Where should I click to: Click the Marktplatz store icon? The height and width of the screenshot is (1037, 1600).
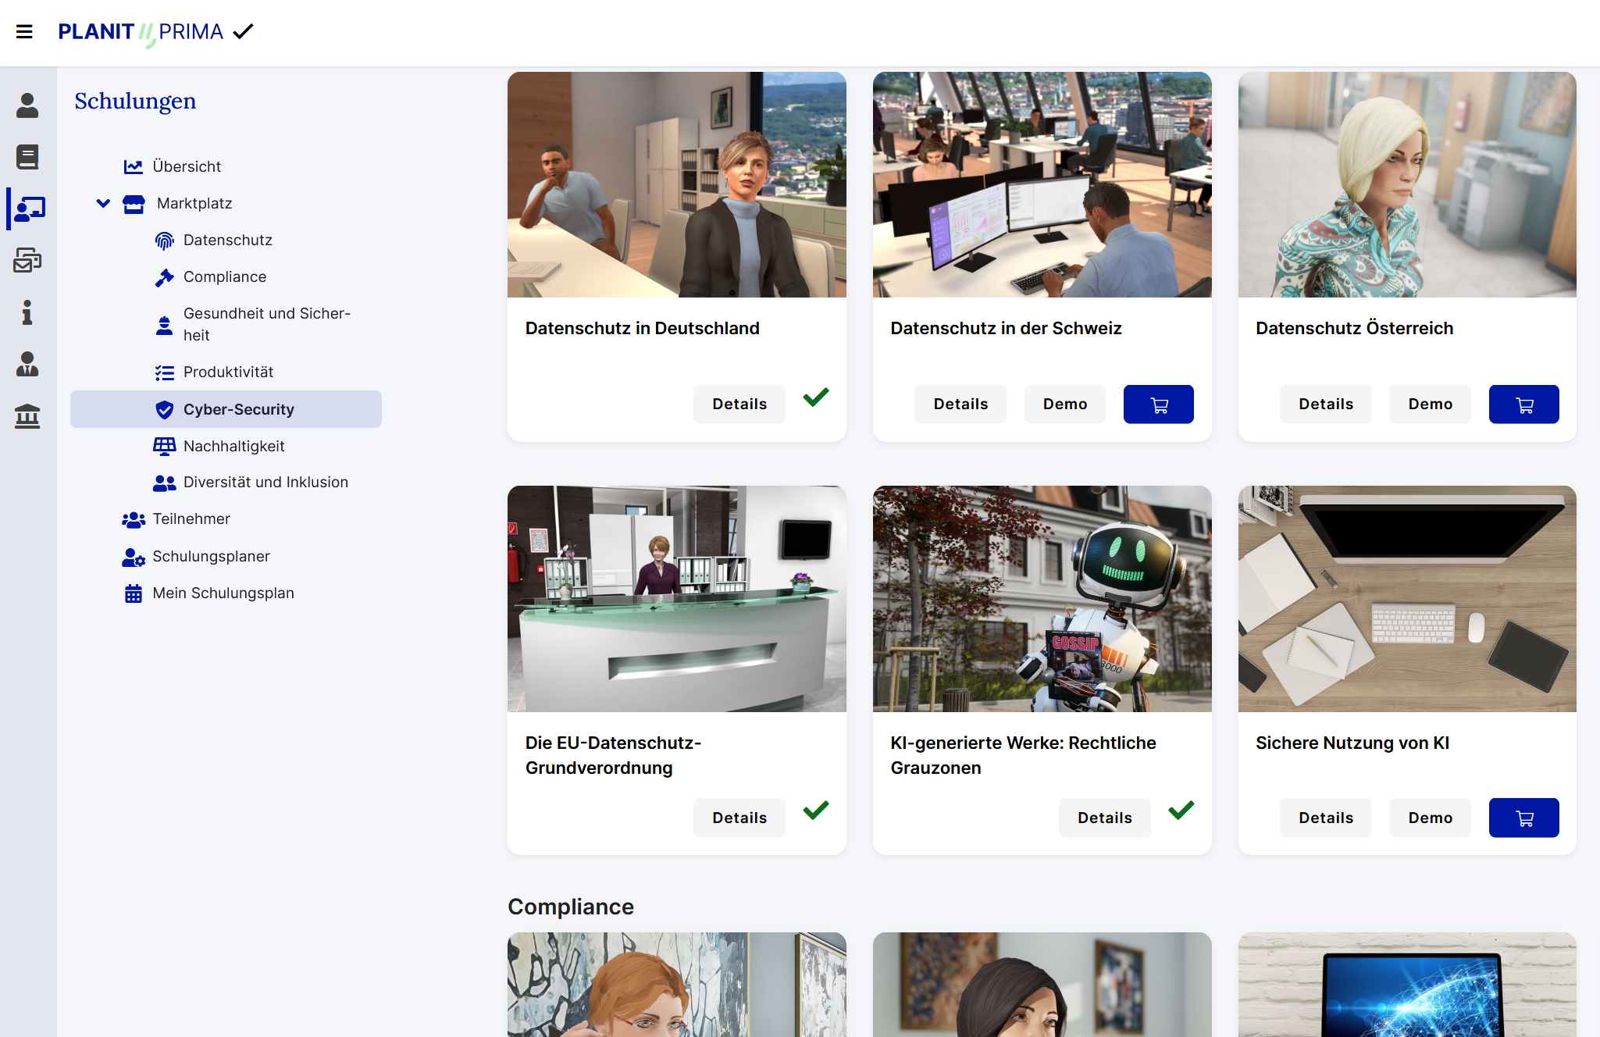click(x=134, y=205)
